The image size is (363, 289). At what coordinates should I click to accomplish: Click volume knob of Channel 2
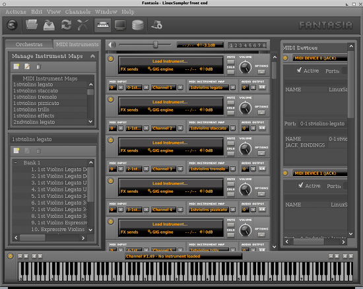pos(245,108)
